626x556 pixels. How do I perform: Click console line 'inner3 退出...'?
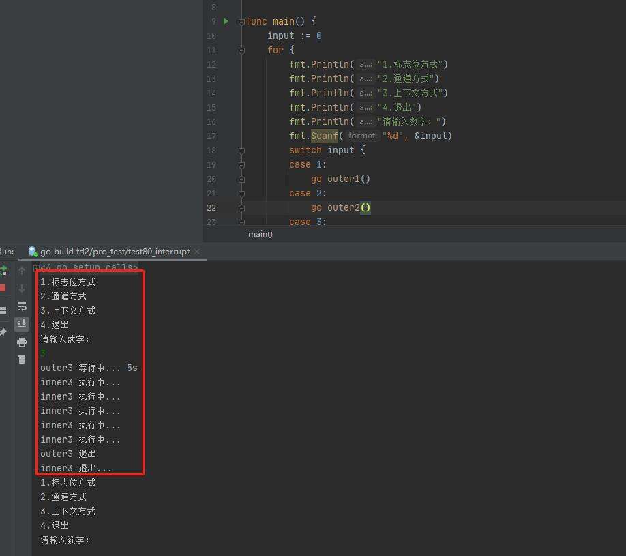[76, 468]
